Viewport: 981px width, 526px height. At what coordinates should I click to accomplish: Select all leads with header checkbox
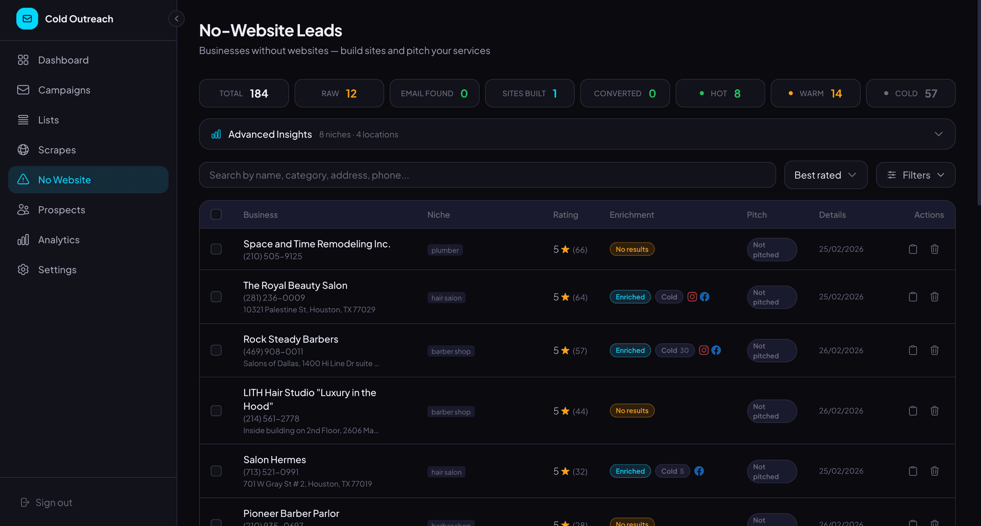coord(216,215)
